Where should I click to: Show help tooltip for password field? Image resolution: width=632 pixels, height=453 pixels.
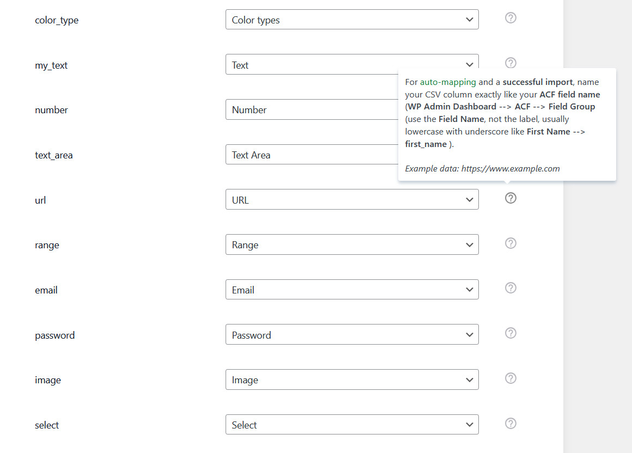(x=511, y=333)
